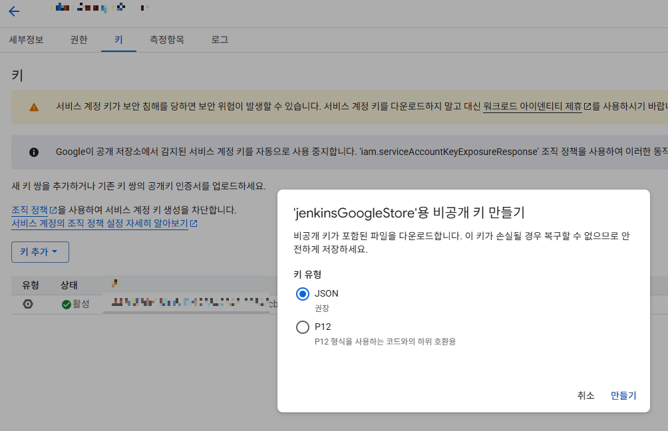This screenshot has width=668, height=431.
Task: Open the 조직 정책 link
Action: (29, 210)
